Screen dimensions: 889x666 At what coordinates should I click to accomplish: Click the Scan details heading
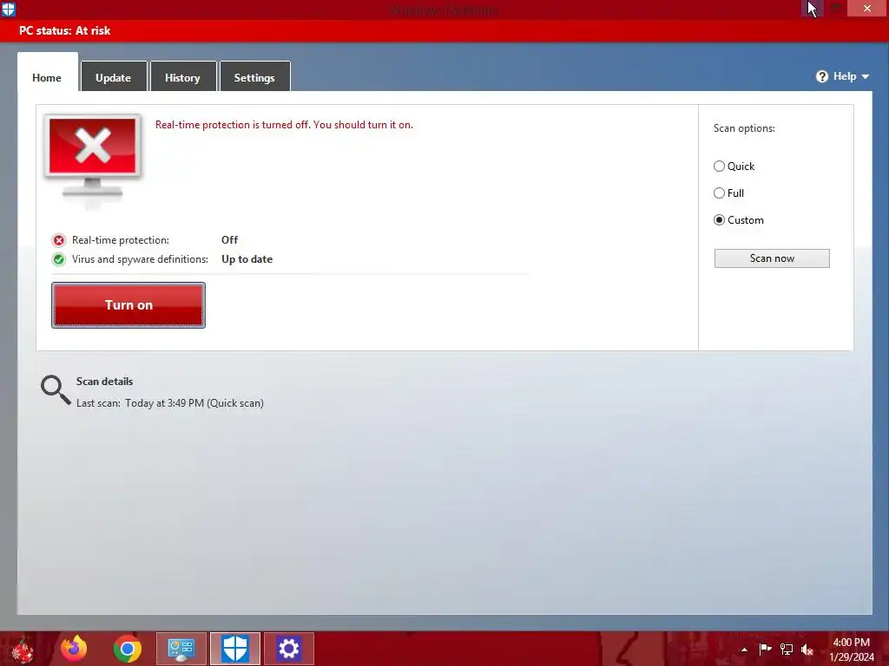104,382
